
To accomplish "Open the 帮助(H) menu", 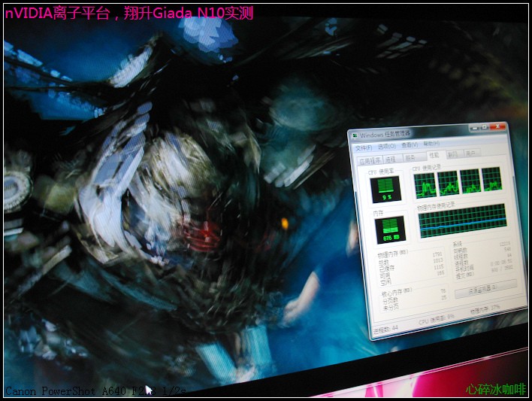I will 431,144.
